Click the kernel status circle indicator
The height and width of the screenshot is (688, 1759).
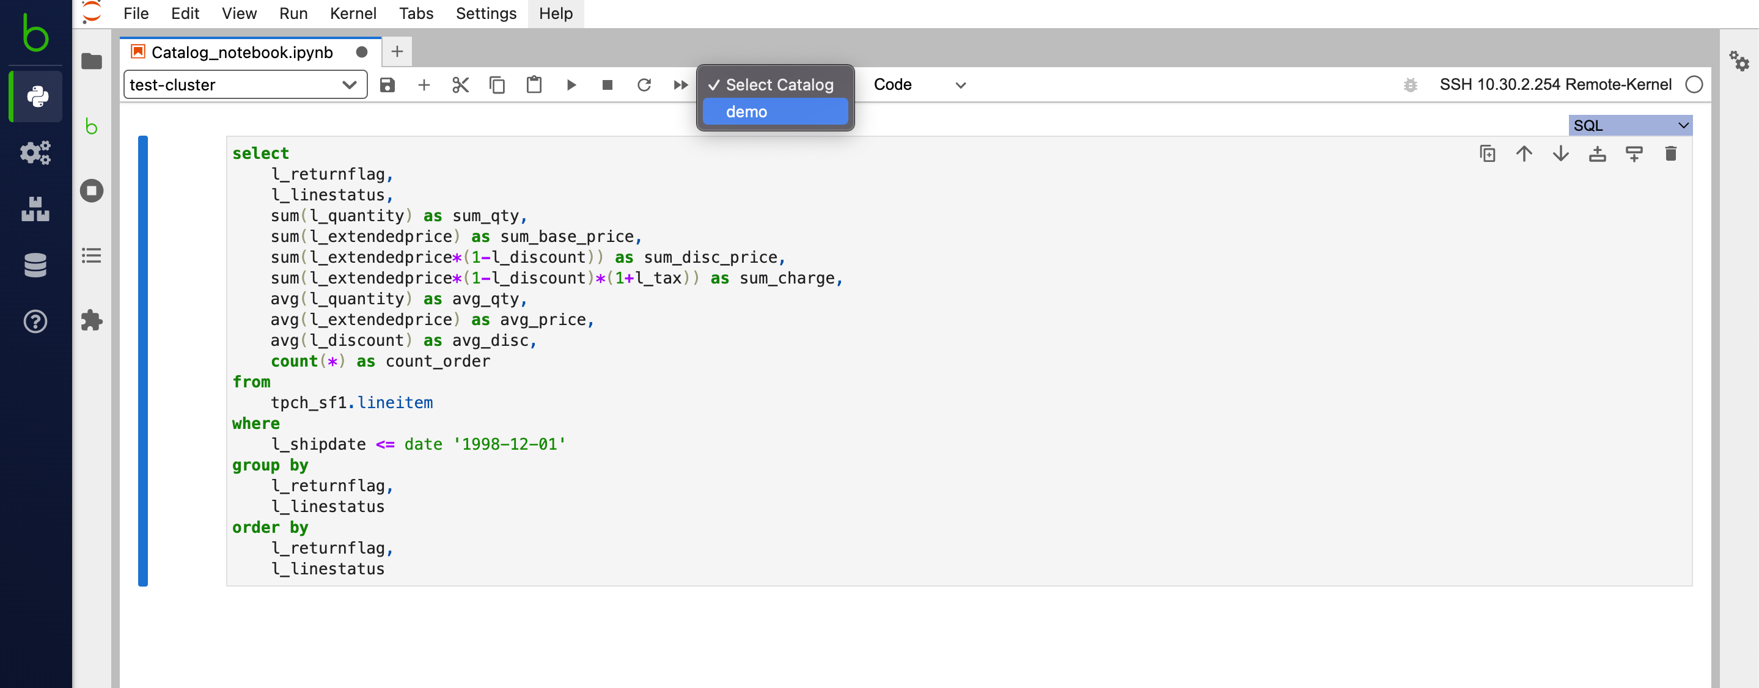[1694, 85]
